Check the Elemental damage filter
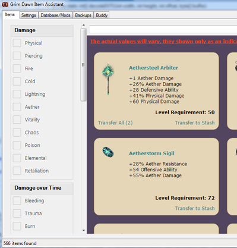Image resolution: width=237 pixels, height=248 pixels. [x=17, y=158]
